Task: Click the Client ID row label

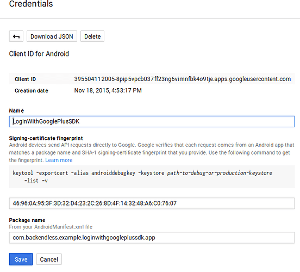Action: pyautogui.click(x=25, y=79)
